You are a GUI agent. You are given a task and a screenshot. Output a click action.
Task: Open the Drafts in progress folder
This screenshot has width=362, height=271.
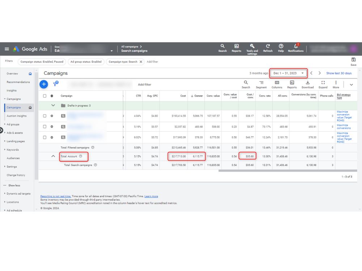click(x=63, y=106)
